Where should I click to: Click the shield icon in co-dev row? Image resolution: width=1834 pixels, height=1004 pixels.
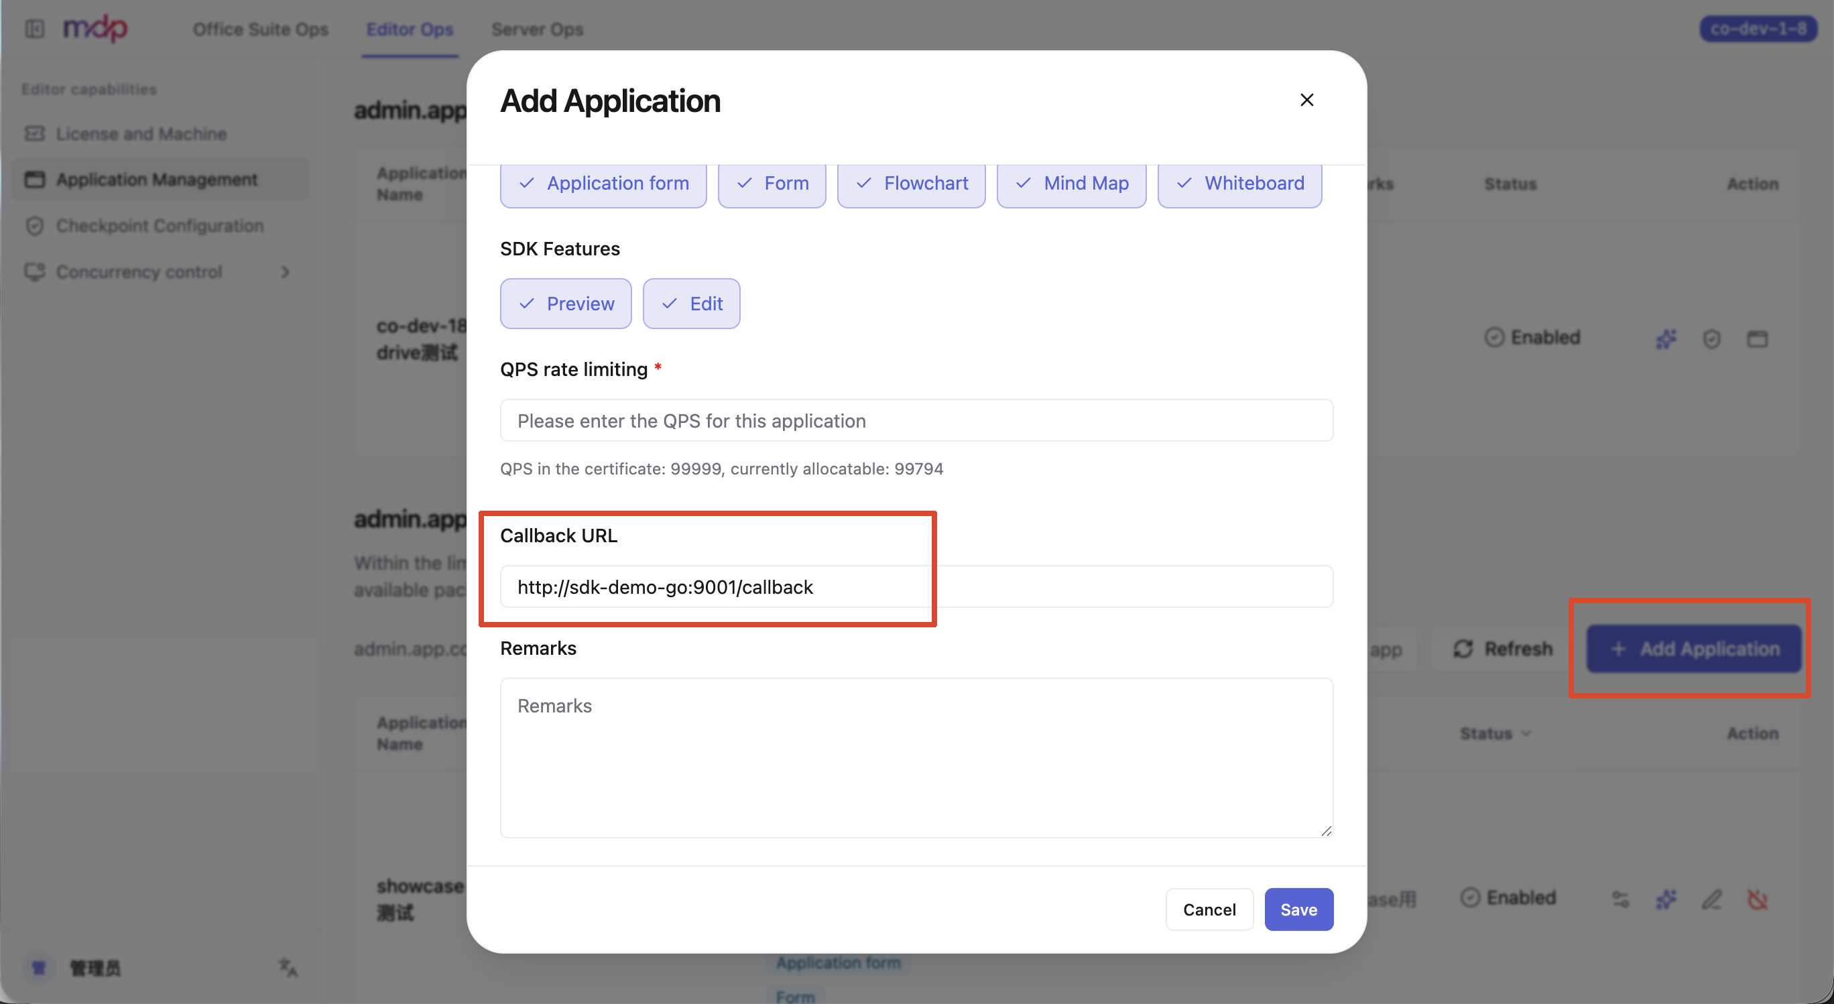[x=1711, y=338]
